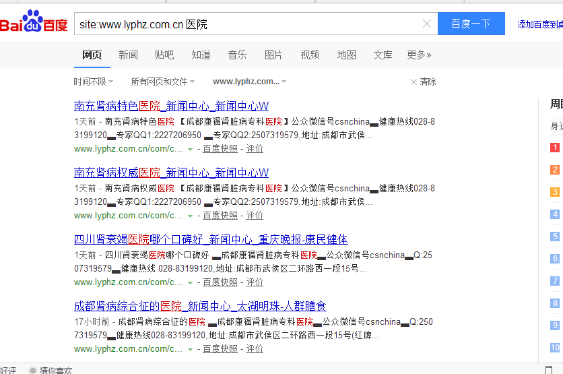The width and height of the screenshot is (563, 374).
Task: Click 评价 under 四川肾衰竭医院 result
Action: (x=255, y=282)
